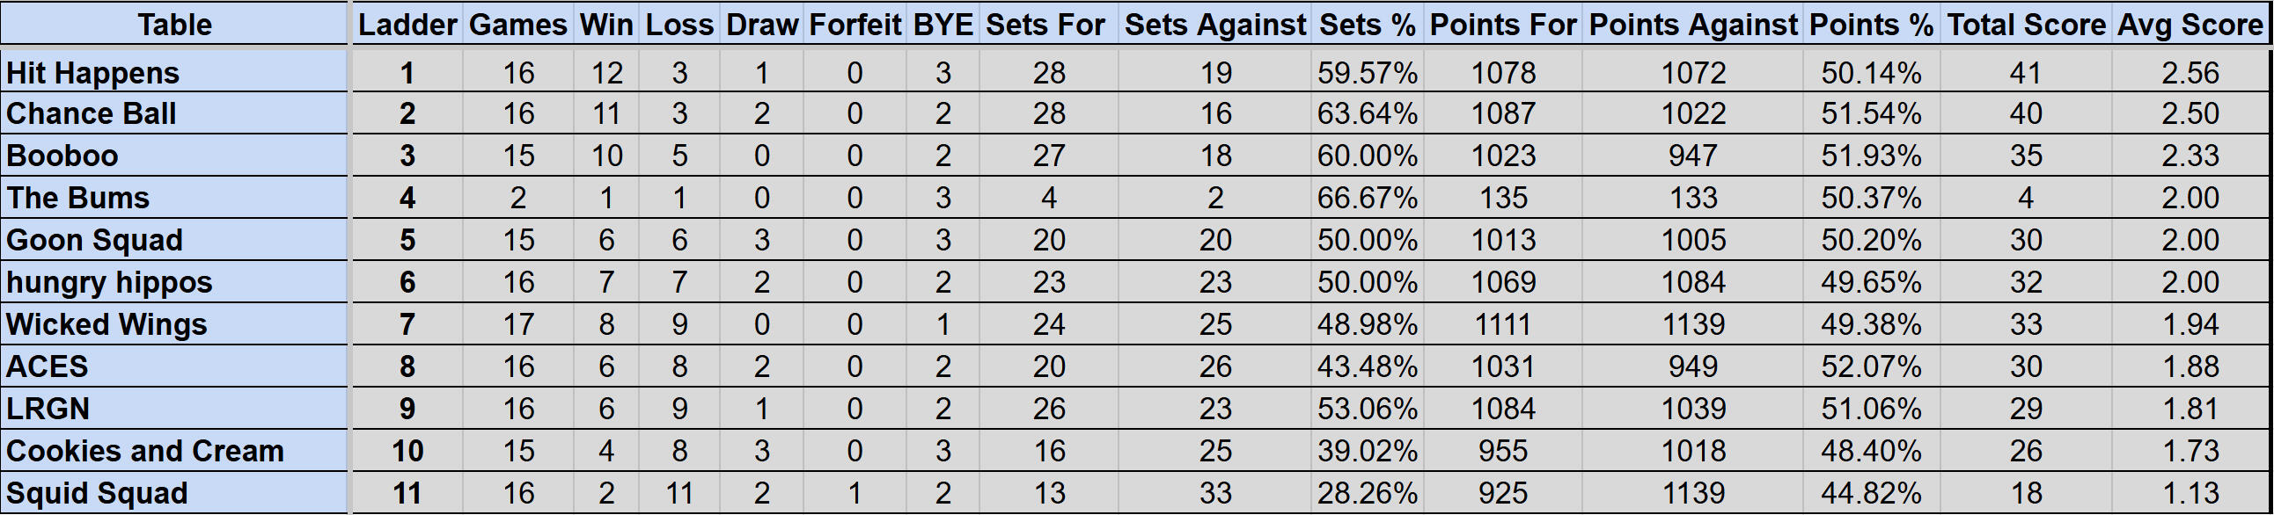Click the Chance Ball team name
Image resolution: width=2274 pixels, height=515 pixels.
click(91, 113)
